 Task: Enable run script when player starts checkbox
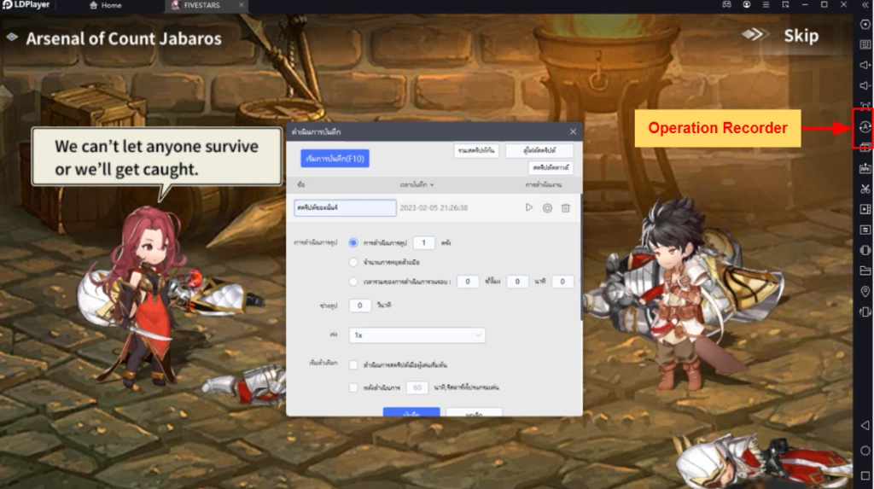point(353,364)
